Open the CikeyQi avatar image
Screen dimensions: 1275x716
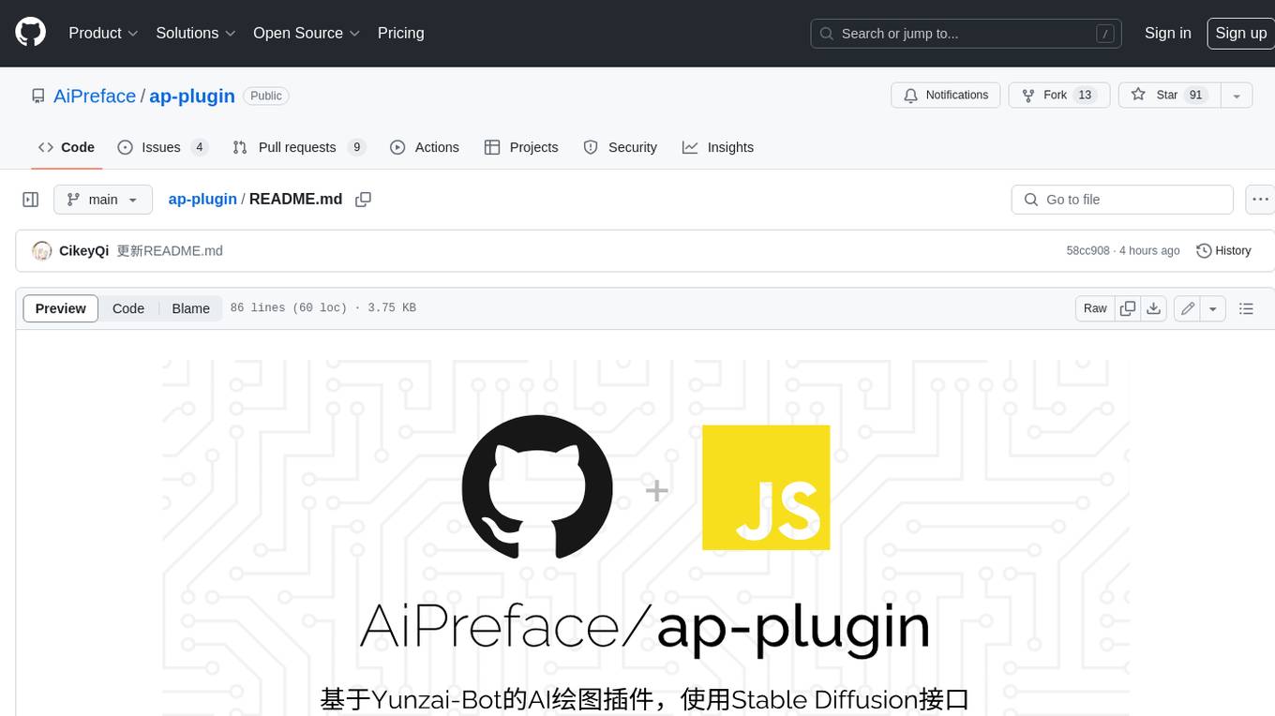(x=41, y=251)
